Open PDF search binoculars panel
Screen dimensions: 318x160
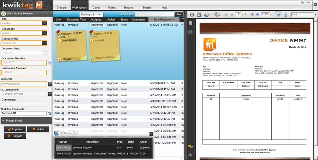coord(190,32)
